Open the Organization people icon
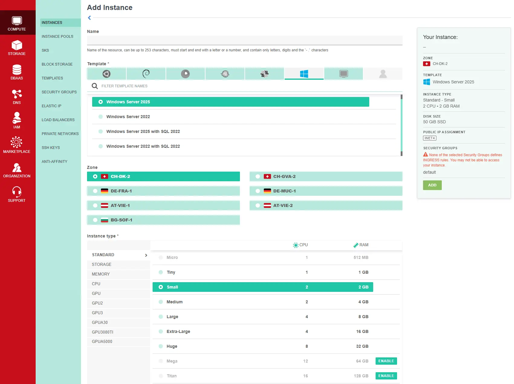The image size is (514, 384). (x=17, y=167)
